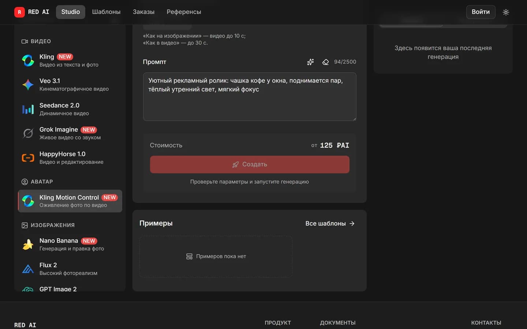
Task: Click the Veo 3.1 star icon
Action: [x=28, y=84]
